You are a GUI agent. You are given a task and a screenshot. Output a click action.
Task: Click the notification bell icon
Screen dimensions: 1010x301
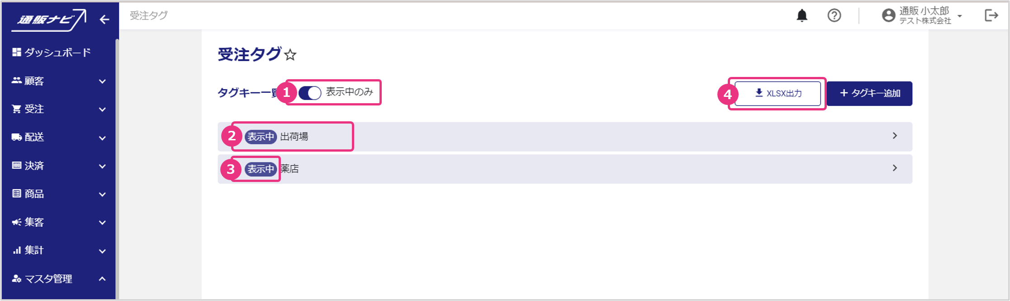pos(801,16)
